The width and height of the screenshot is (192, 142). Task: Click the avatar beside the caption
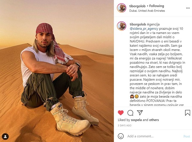(122, 26)
